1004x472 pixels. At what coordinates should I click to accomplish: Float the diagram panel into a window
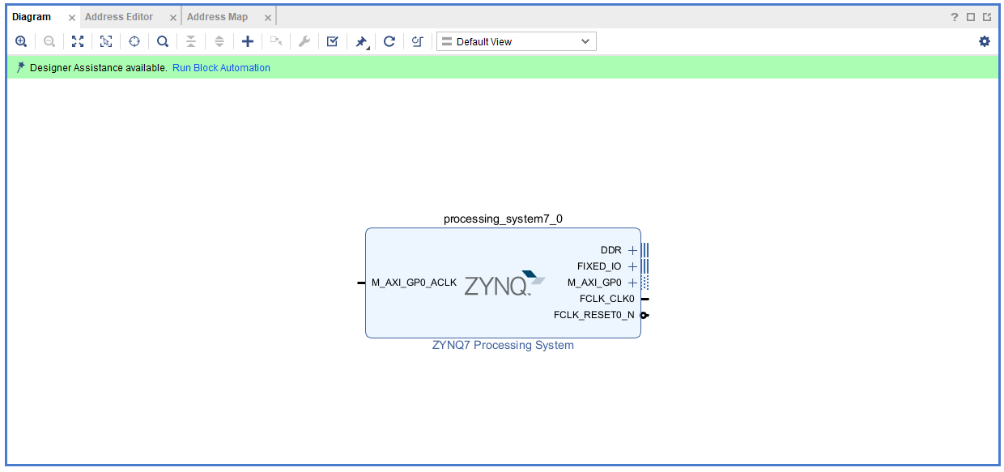987,17
